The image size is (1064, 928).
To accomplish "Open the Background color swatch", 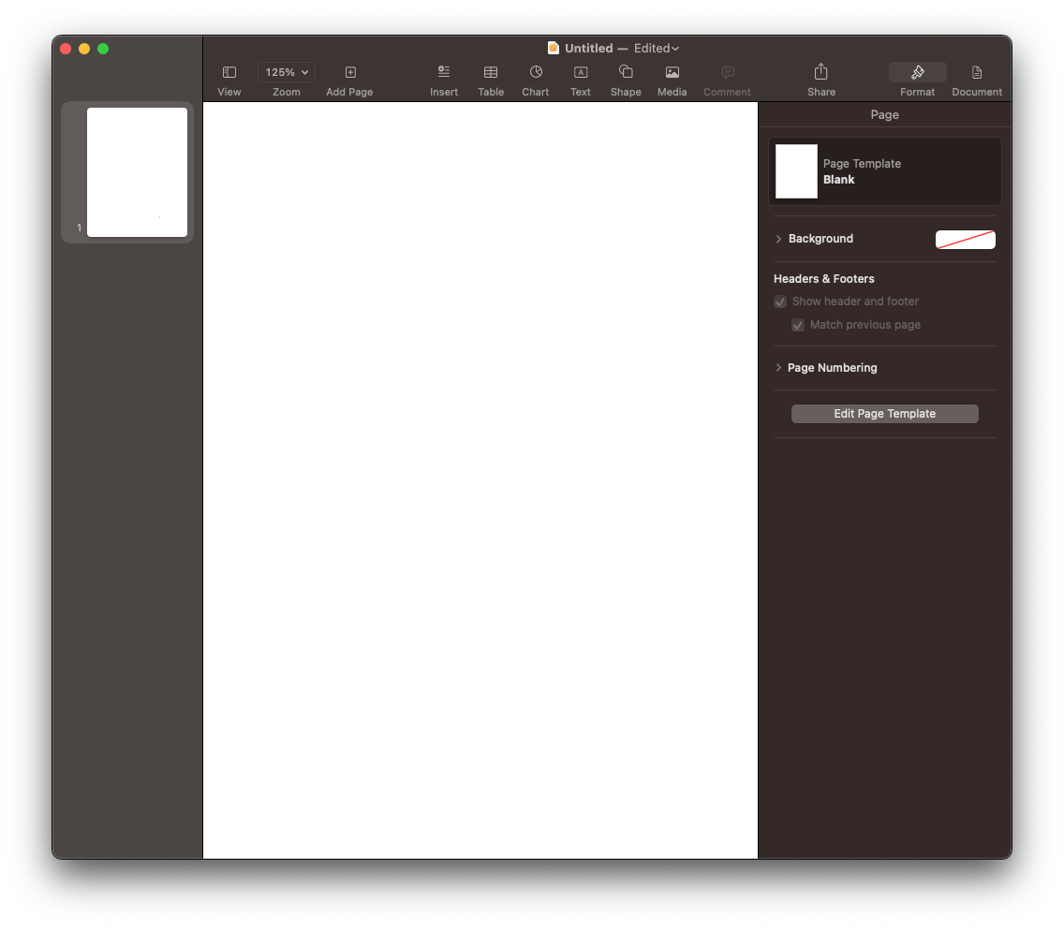I will (966, 239).
